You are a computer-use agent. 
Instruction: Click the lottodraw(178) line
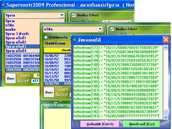pos(116,52)
